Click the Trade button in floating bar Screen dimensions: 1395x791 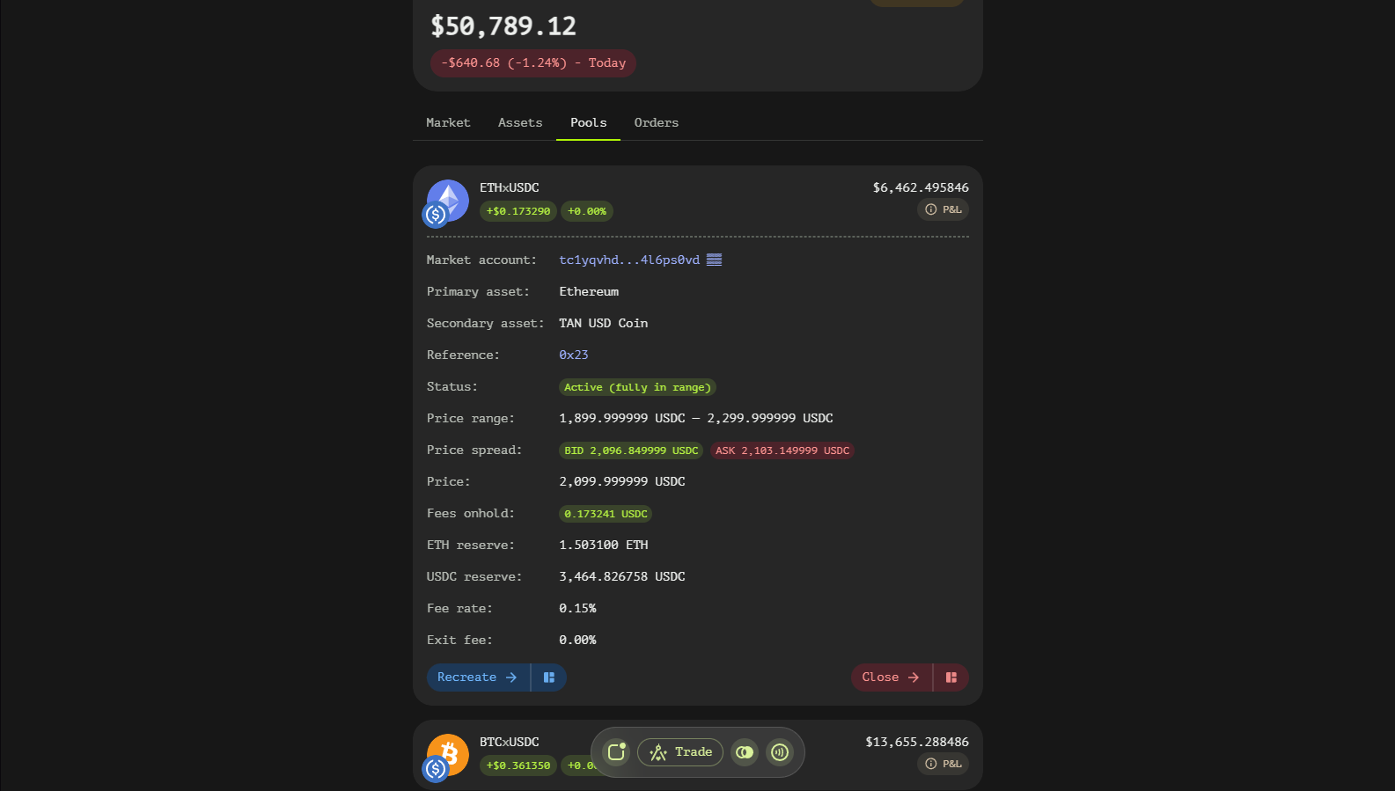click(680, 752)
